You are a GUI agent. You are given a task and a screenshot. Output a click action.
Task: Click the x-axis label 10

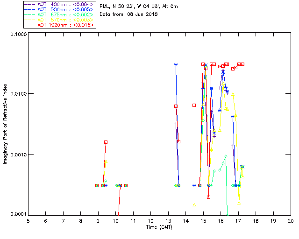click(115, 221)
